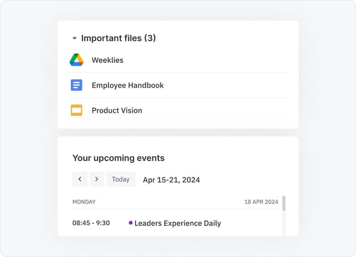Click the 08:45 - 9:30 time slot

click(91, 223)
